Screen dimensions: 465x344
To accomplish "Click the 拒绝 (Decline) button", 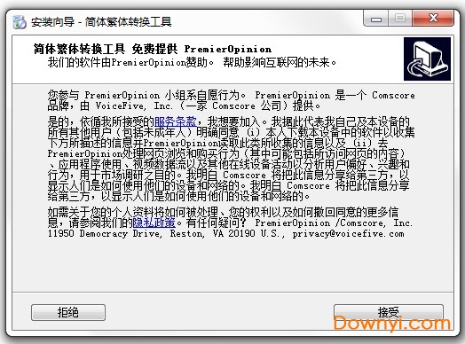I will pyautogui.click(x=68, y=312).
